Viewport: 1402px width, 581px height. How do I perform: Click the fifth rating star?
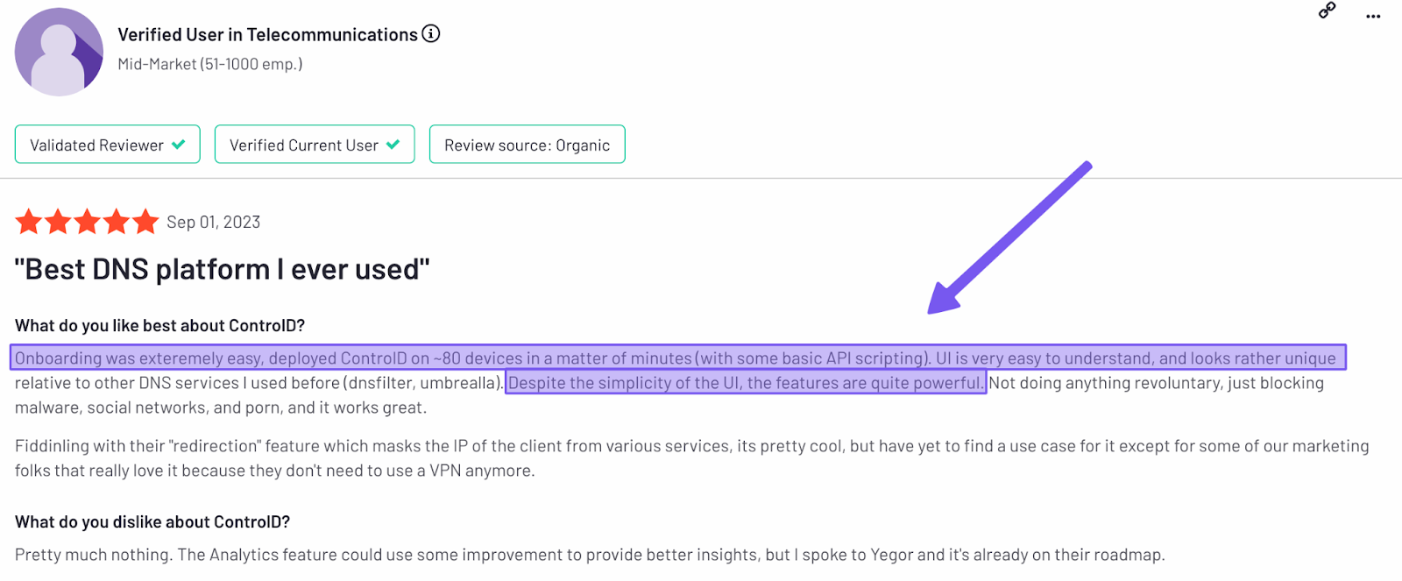[x=145, y=222]
